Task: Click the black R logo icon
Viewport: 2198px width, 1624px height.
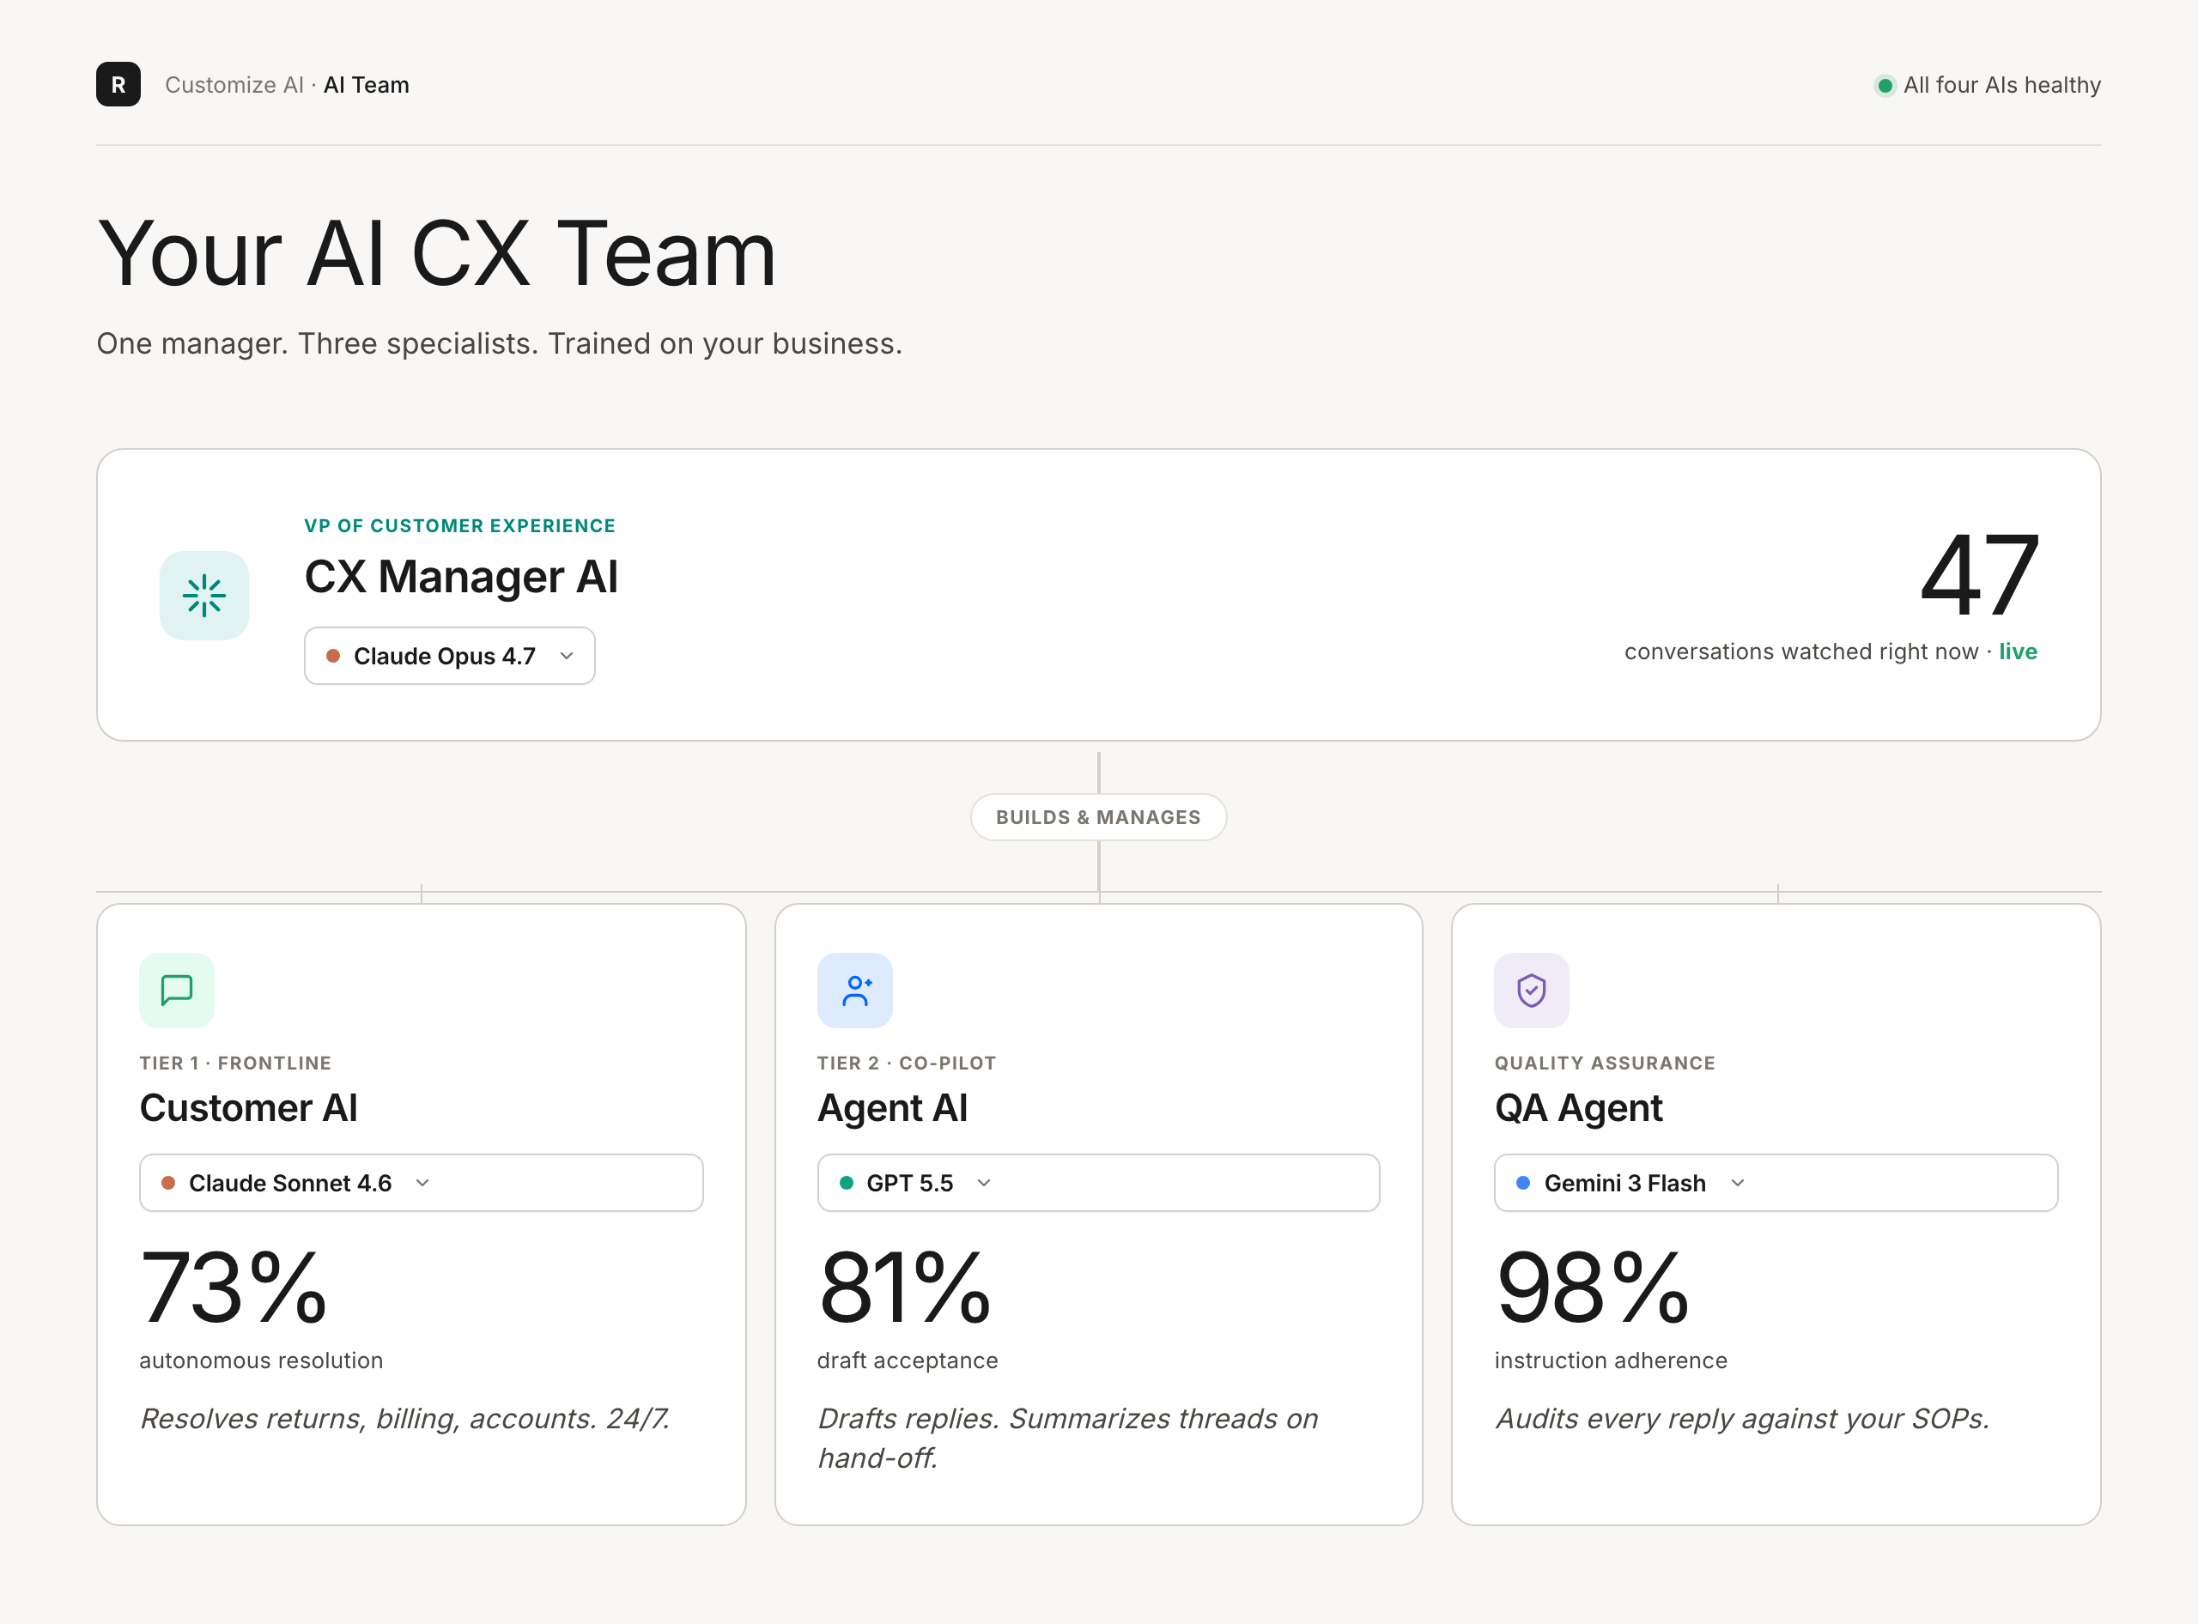Action: [118, 84]
